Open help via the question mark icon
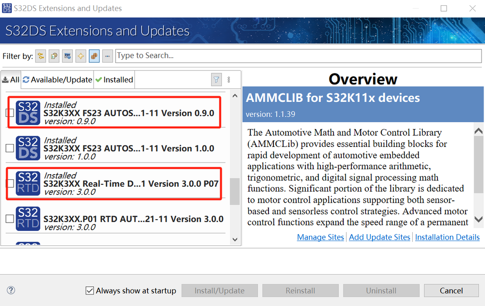Viewport: 485px width, 306px height. (x=11, y=290)
